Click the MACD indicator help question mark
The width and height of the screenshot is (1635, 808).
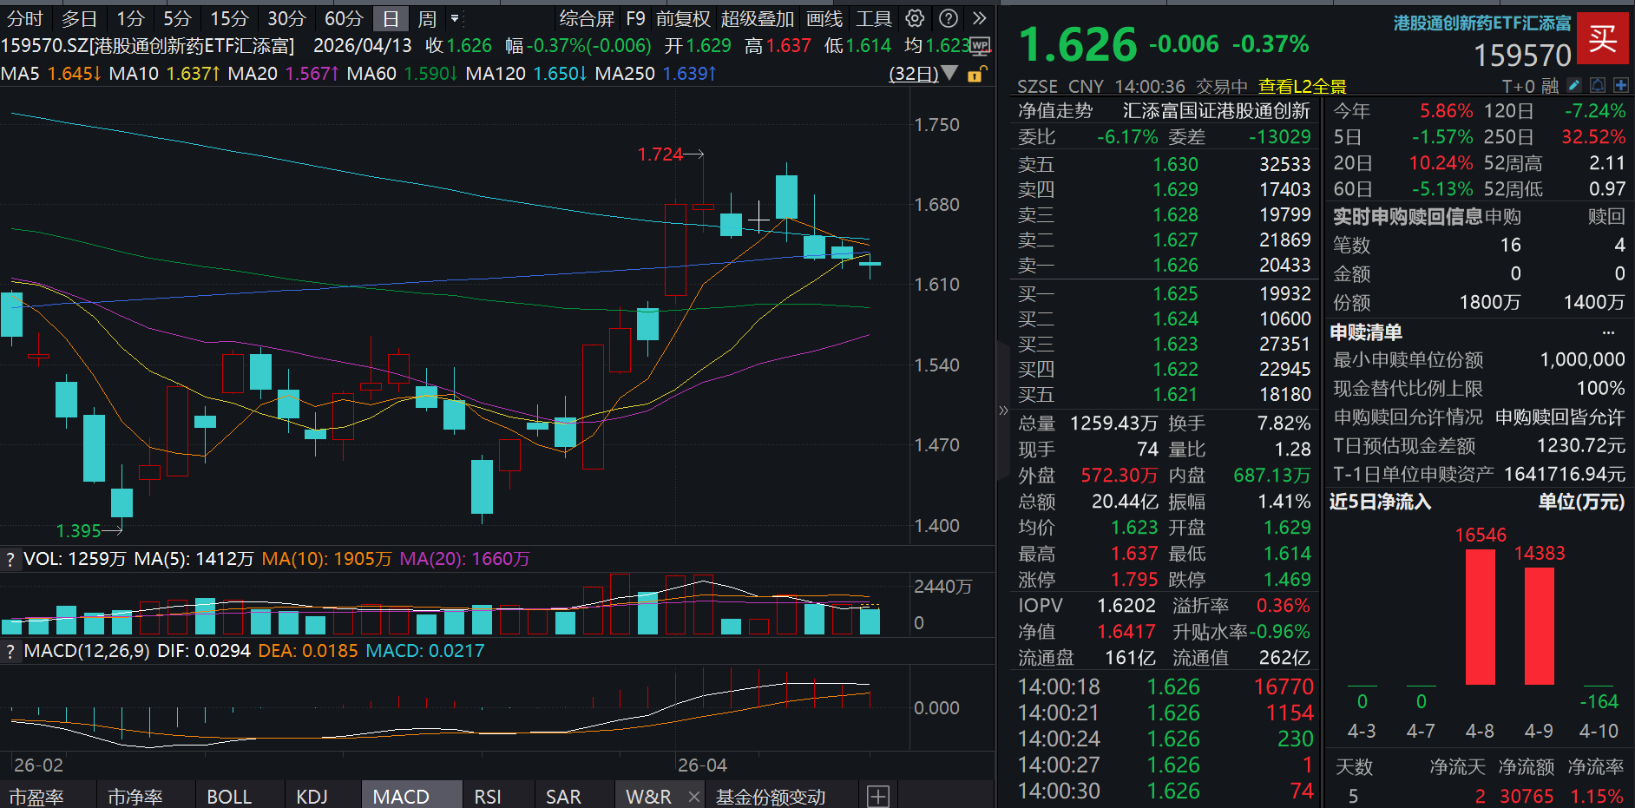10,652
